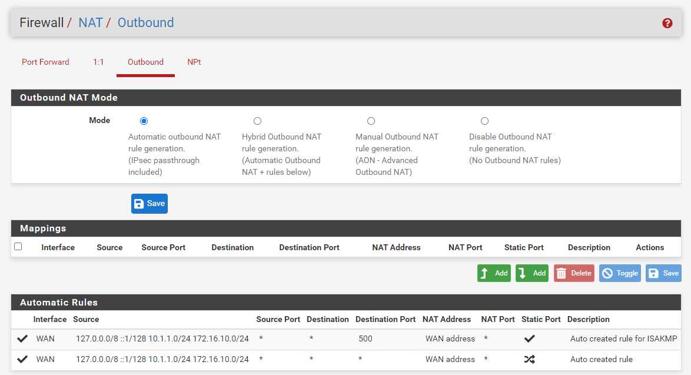Screen dimensions: 691x375
Task: Click Interface column header in Mappings
Action: click(x=58, y=248)
